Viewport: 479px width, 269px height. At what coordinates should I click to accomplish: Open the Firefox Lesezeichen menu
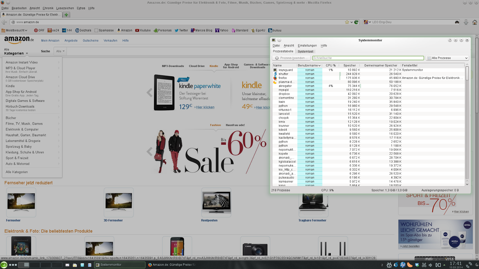65,8
